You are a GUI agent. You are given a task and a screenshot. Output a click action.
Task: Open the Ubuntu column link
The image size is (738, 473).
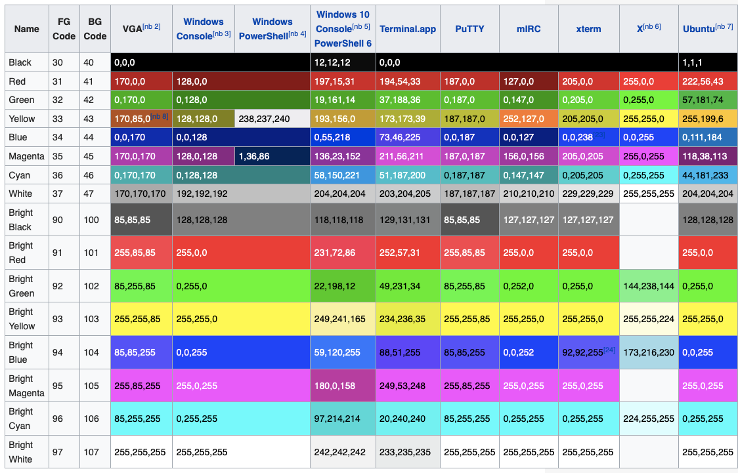point(699,29)
